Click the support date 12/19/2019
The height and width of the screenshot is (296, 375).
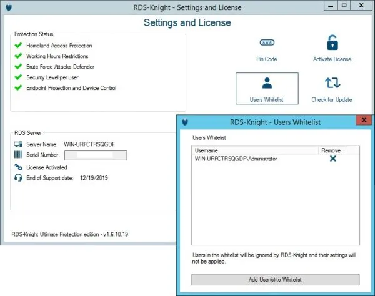click(x=94, y=178)
